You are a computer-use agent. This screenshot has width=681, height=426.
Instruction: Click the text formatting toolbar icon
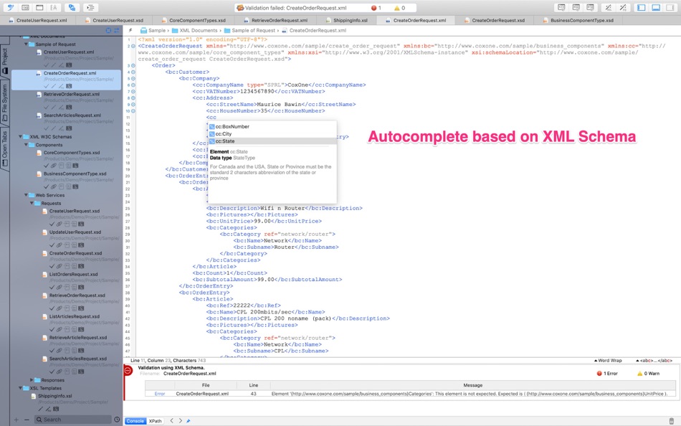coord(54,7)
